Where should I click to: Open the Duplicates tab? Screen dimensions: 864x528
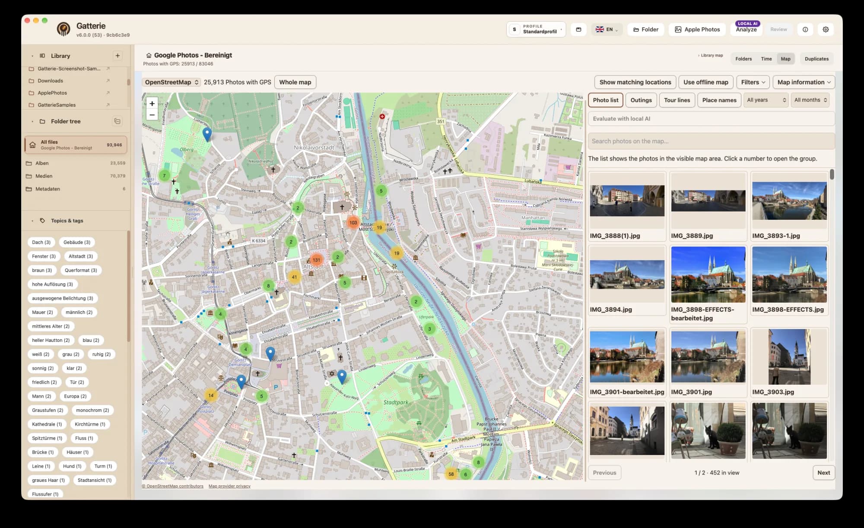pos(816,59)
